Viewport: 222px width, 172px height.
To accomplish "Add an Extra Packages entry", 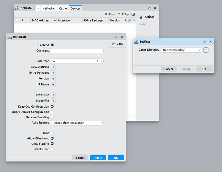I will (x=53, y=73).
